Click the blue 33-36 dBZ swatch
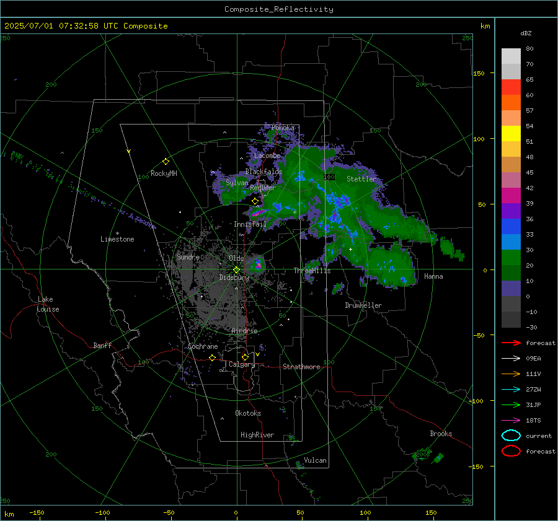Screen dimensions: 558x521 511,227
